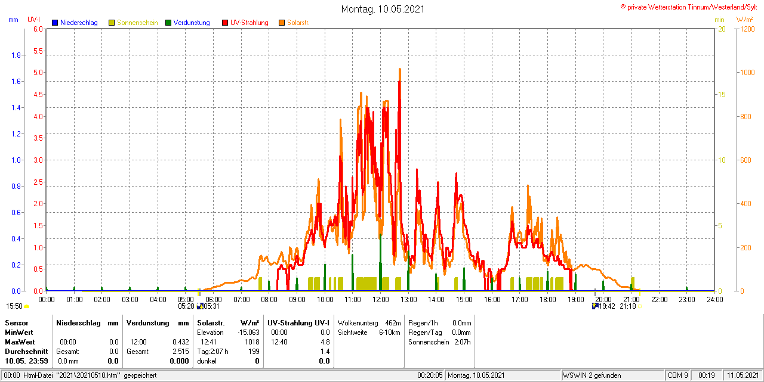The width and height of the screenshot is (764, 382).
Task: Click the blue mm axis unit label
Action: 13,20
